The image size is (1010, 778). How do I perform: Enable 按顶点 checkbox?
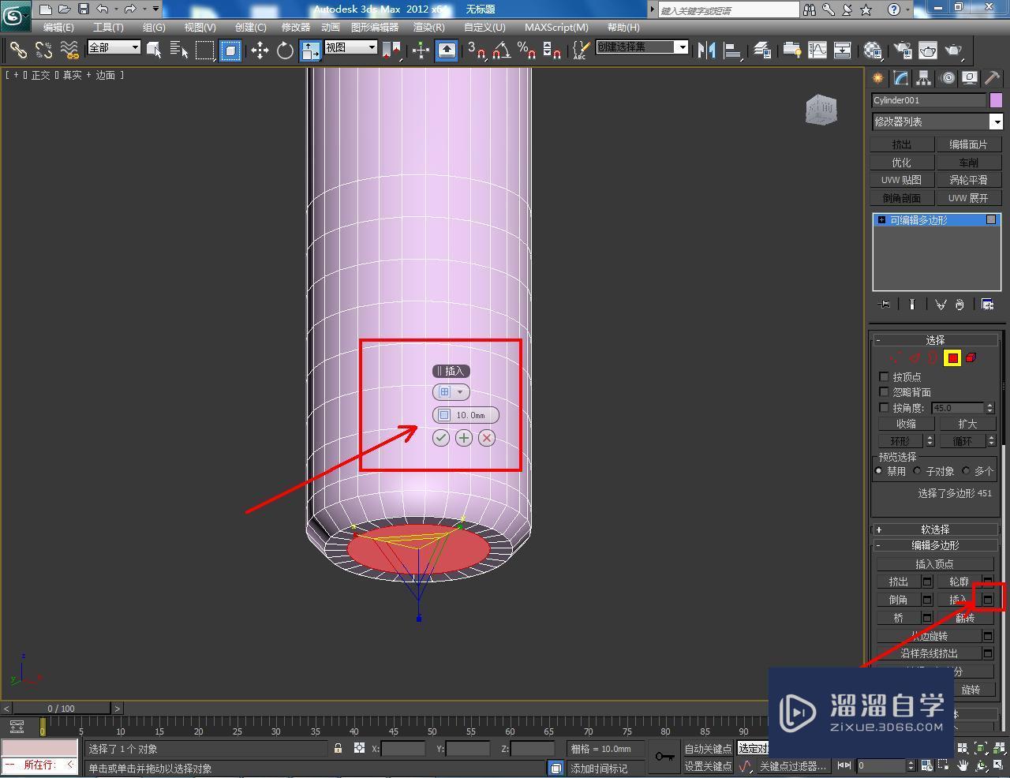(x=884, y=377)
